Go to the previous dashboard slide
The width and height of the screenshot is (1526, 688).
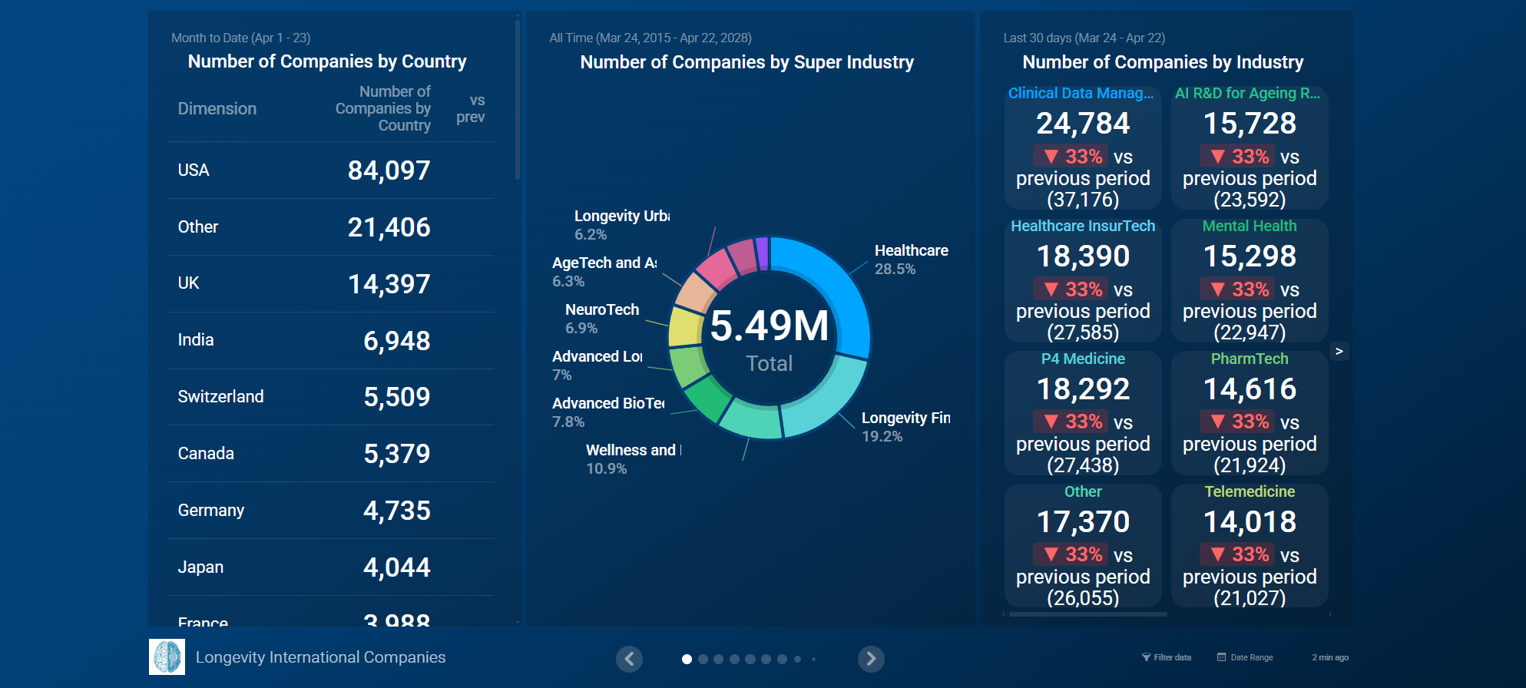tap(629, 659)
